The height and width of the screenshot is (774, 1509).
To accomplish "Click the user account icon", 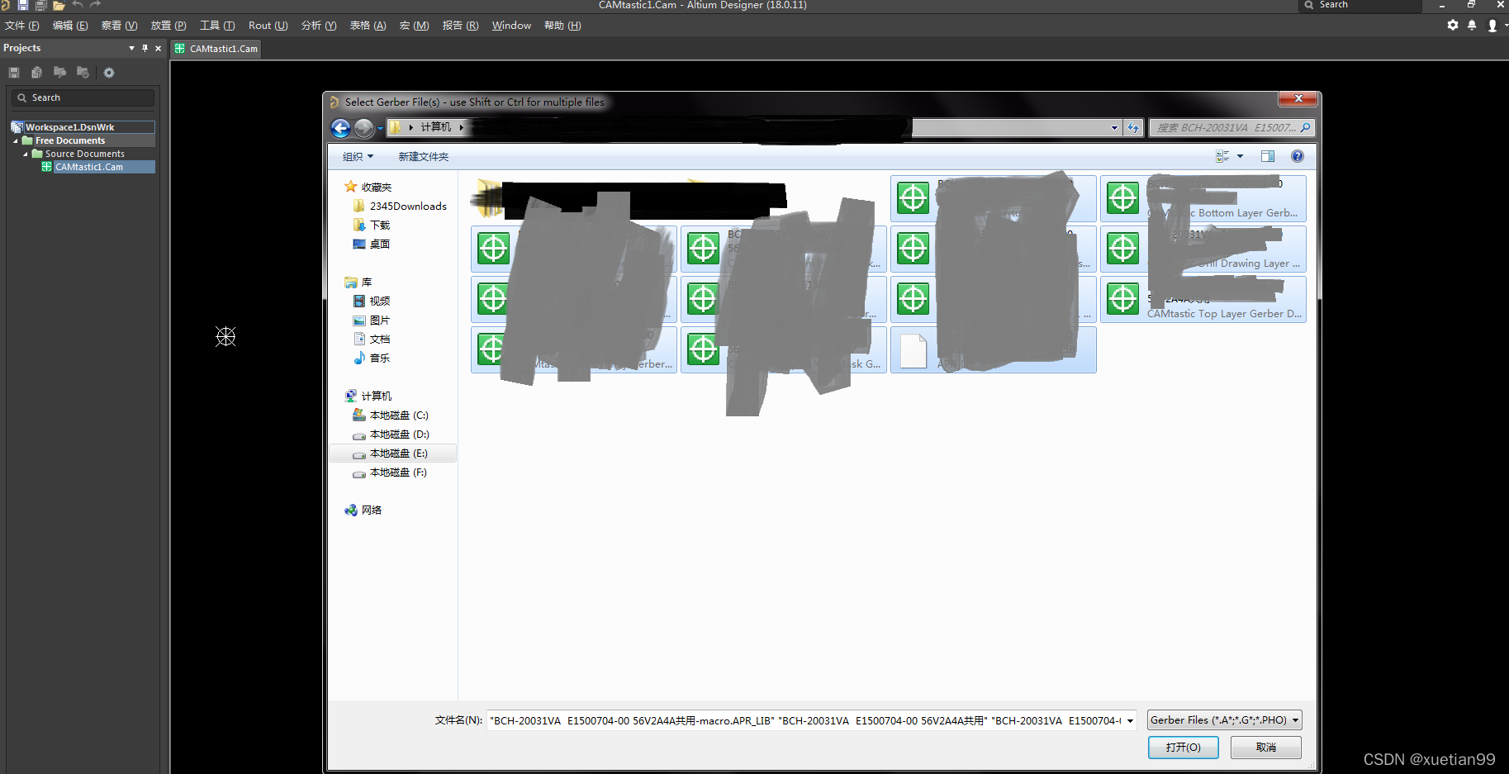I will click(x=1492, y=26).
